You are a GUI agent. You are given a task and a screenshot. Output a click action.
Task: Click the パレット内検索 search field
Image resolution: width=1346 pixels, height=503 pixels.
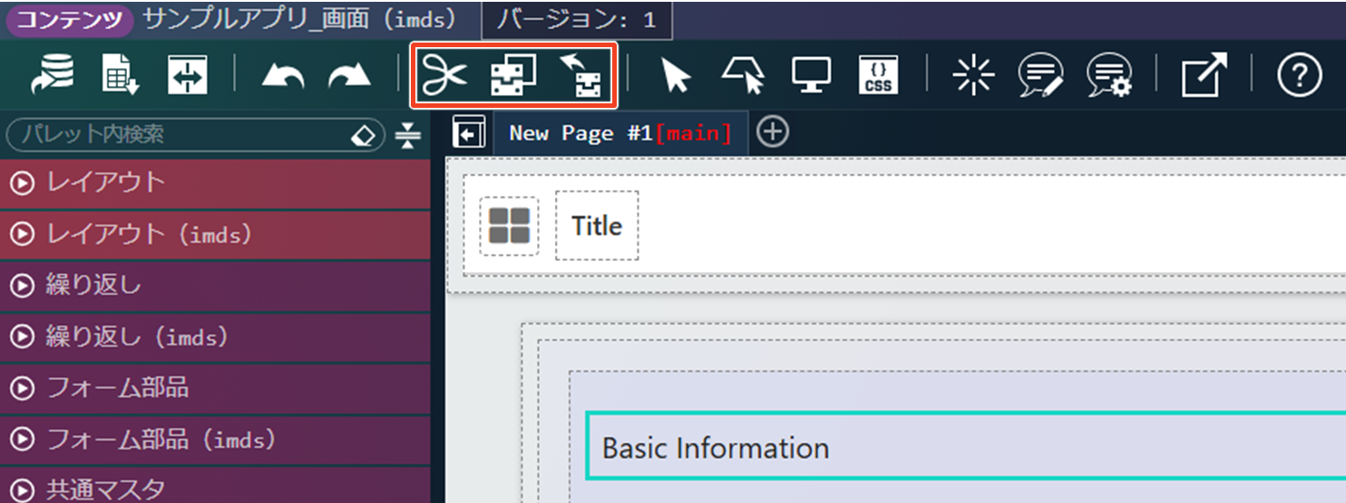[181, 135]
